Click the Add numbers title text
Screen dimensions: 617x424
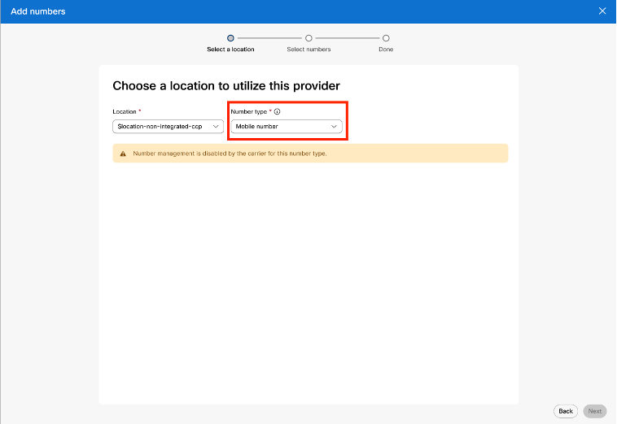38,11
